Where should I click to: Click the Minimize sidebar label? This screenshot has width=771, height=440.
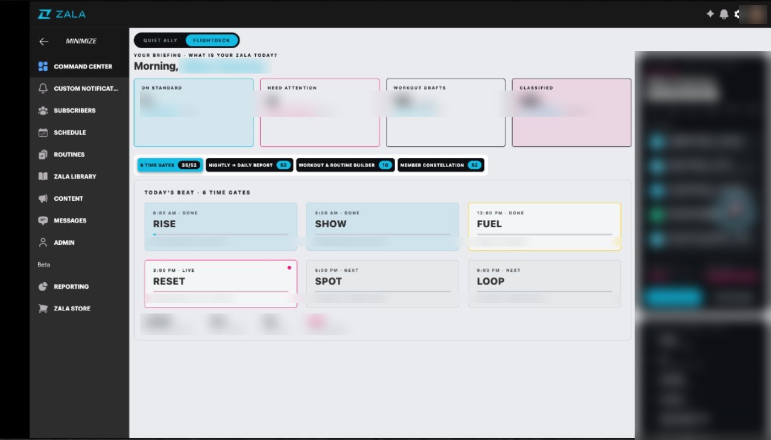click(x=81, y=42)
